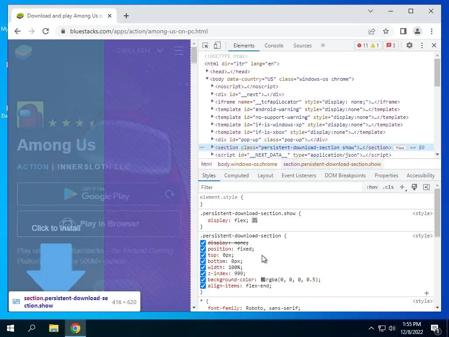This screenshot has height=337, width=449.
Task: Select the Elements tab
Action: pos(244,46)
